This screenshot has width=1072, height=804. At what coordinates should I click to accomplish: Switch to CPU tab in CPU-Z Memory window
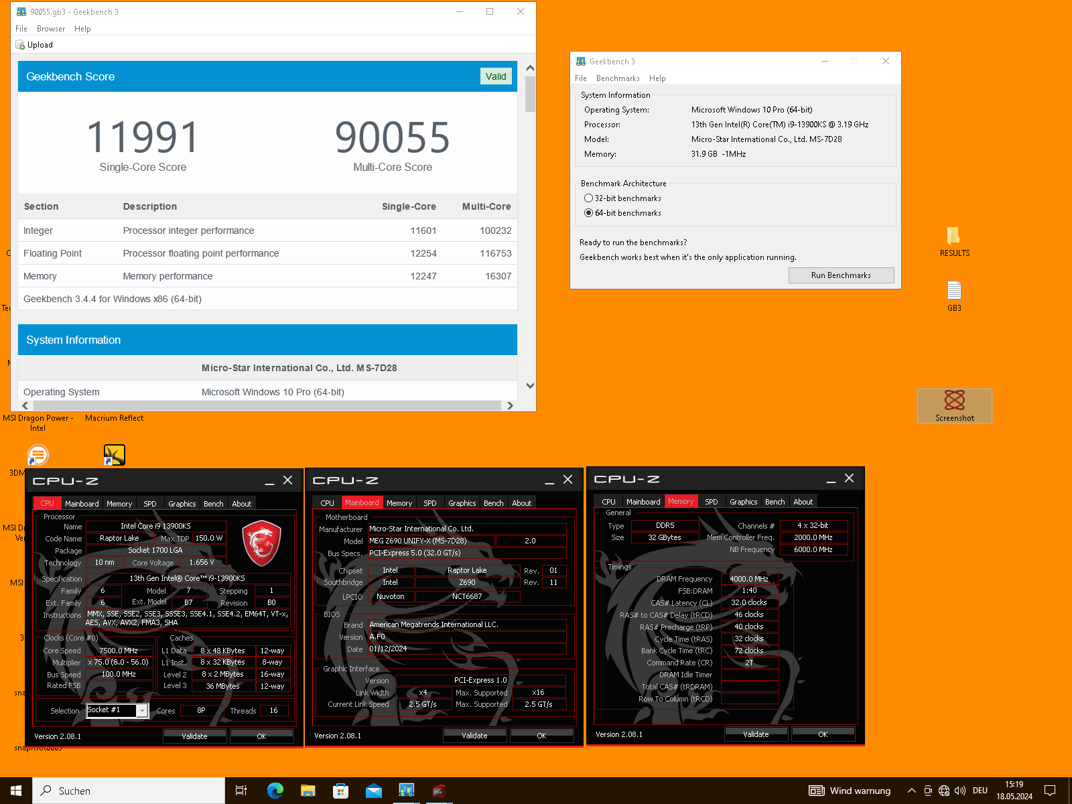pyautogui.click(x=608, y=502)
